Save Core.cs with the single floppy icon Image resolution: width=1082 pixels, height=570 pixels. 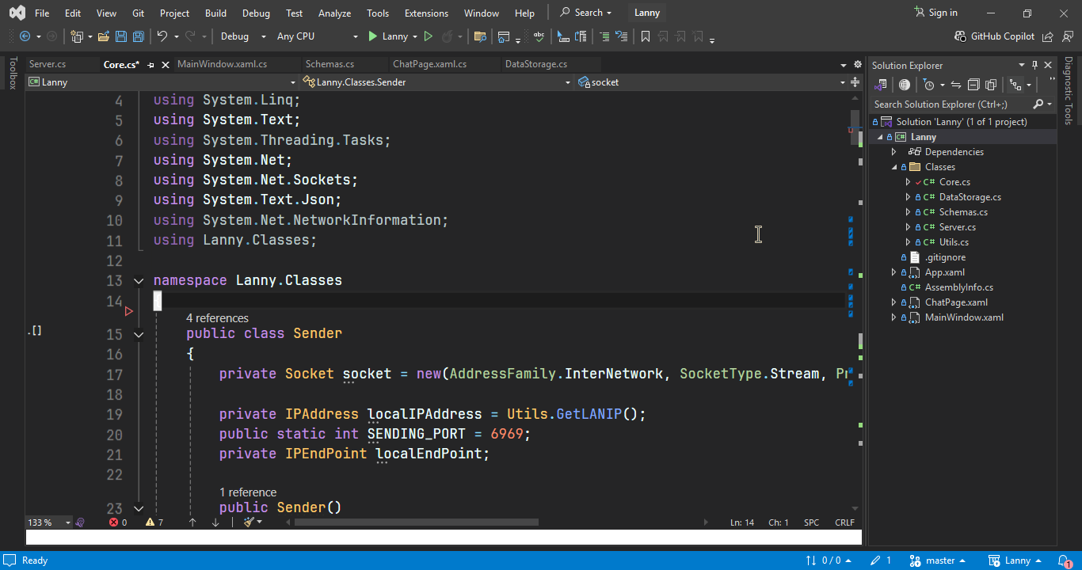coord(121,36)
